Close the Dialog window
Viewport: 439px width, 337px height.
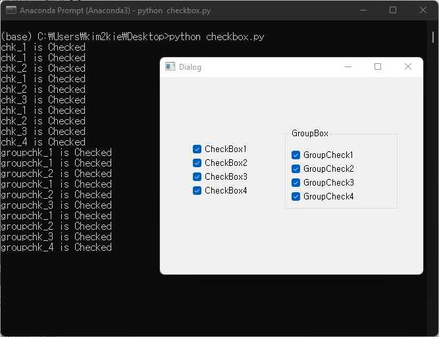(x=408, y=66)
